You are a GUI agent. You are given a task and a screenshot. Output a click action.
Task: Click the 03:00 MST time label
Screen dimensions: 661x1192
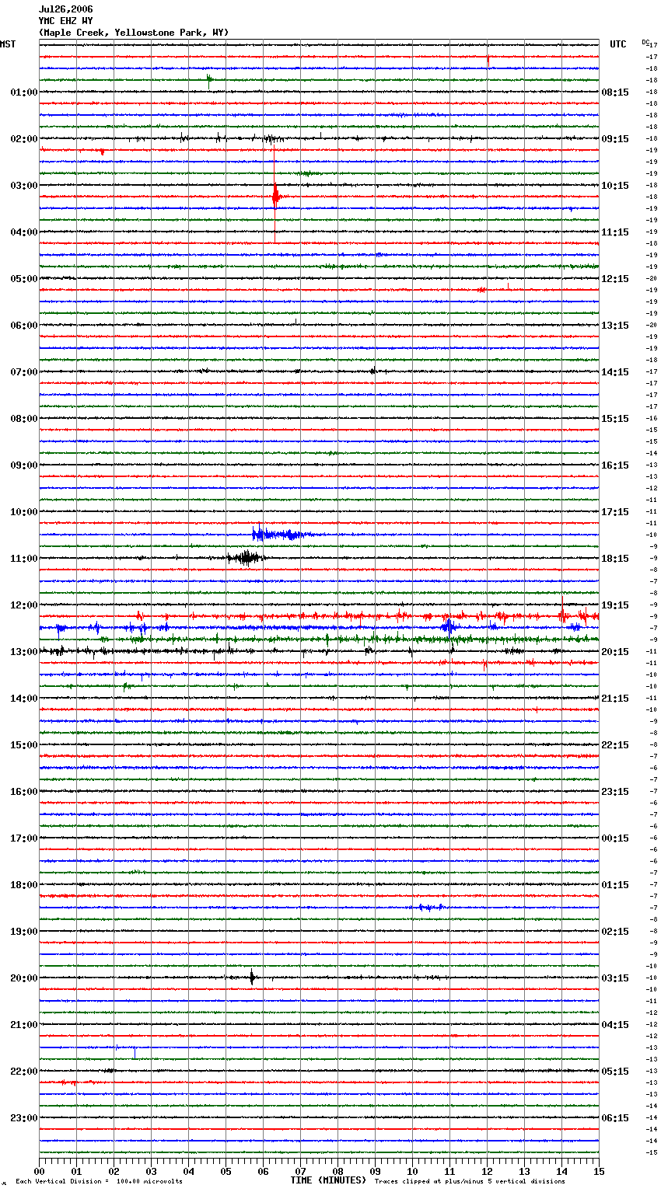[24, 186]
